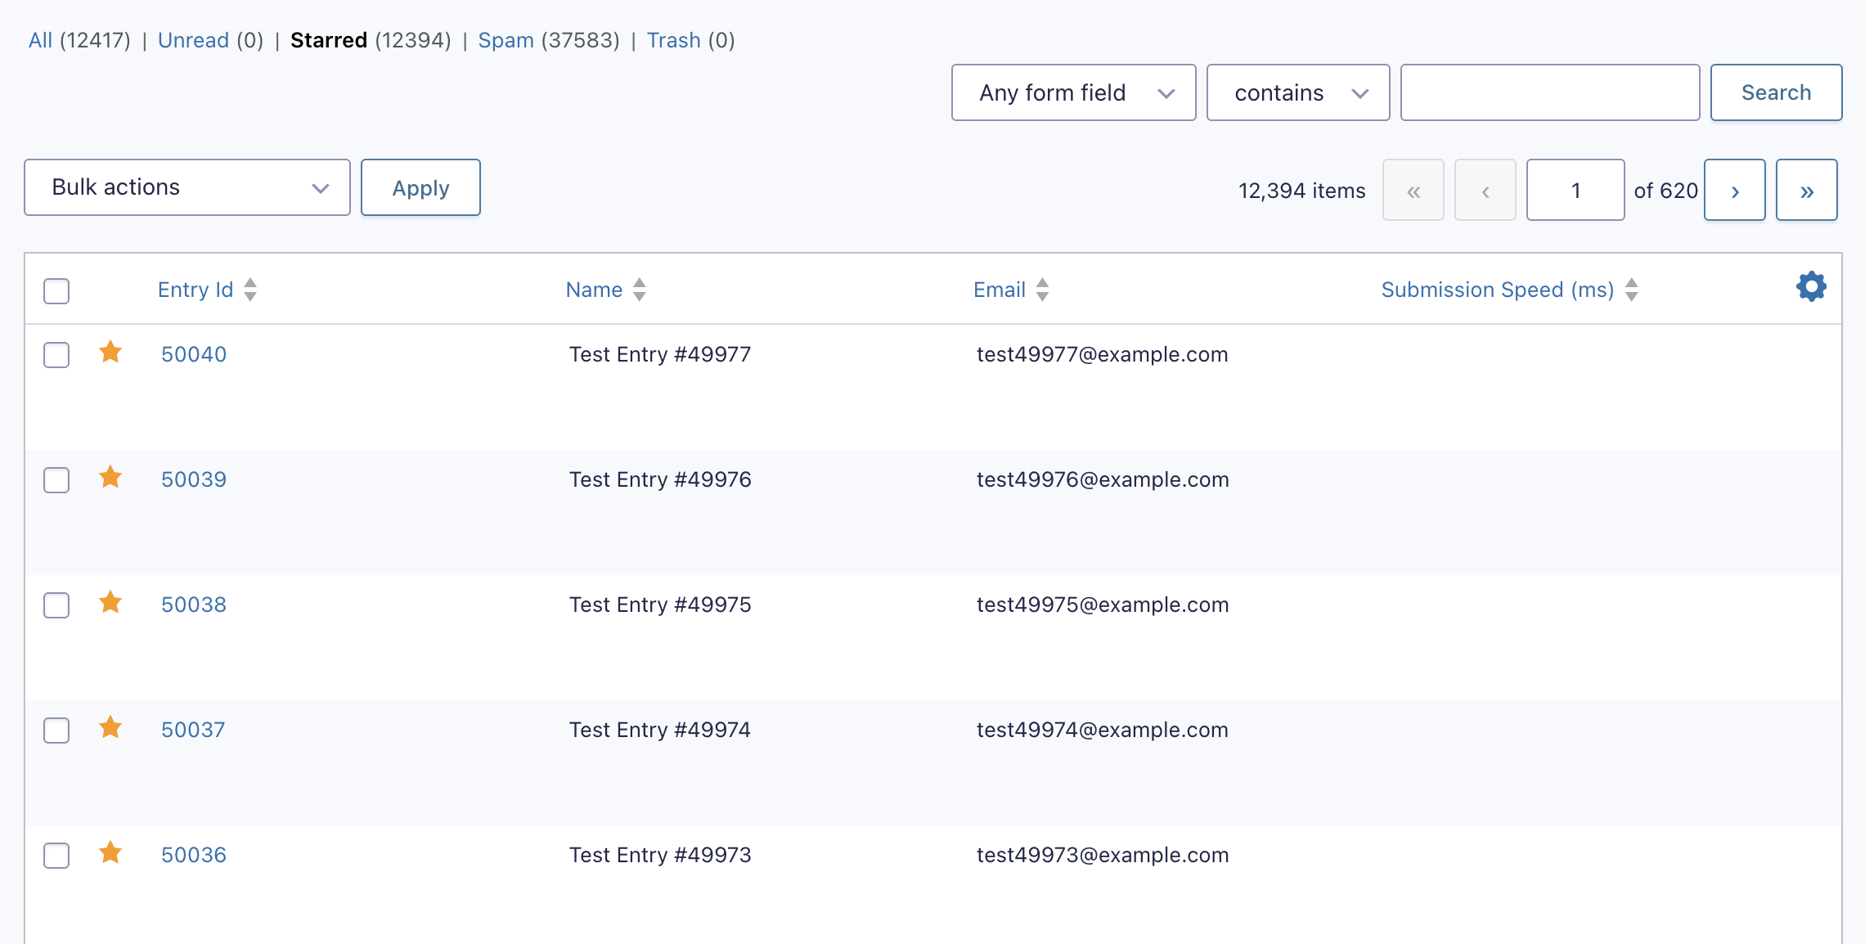This screenshot has width=1865, height=944.
Task: Unstar entry 50040 via star icon
Action: [110, 353]
